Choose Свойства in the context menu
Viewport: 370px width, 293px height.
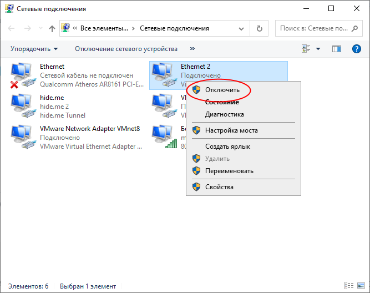244,187
